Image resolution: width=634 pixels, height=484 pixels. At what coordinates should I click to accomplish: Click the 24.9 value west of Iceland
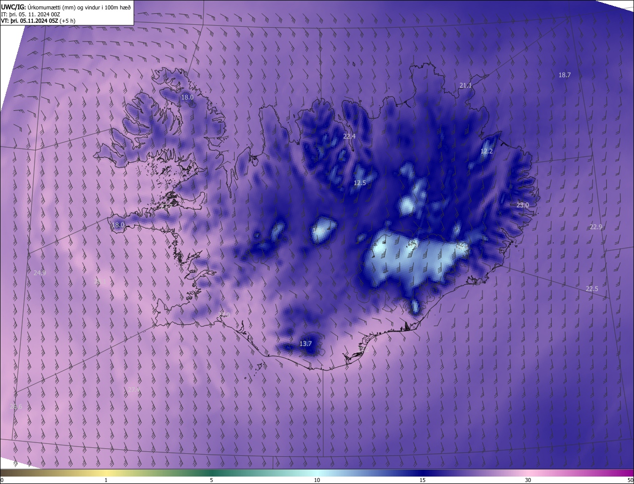(40, 273)
